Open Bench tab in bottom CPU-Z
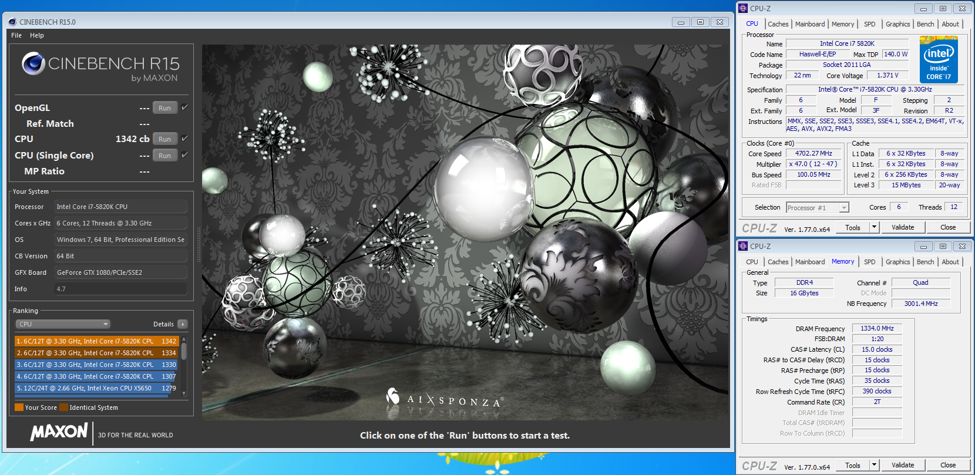This screenshot has height=475, width=975. click(926, 262)
